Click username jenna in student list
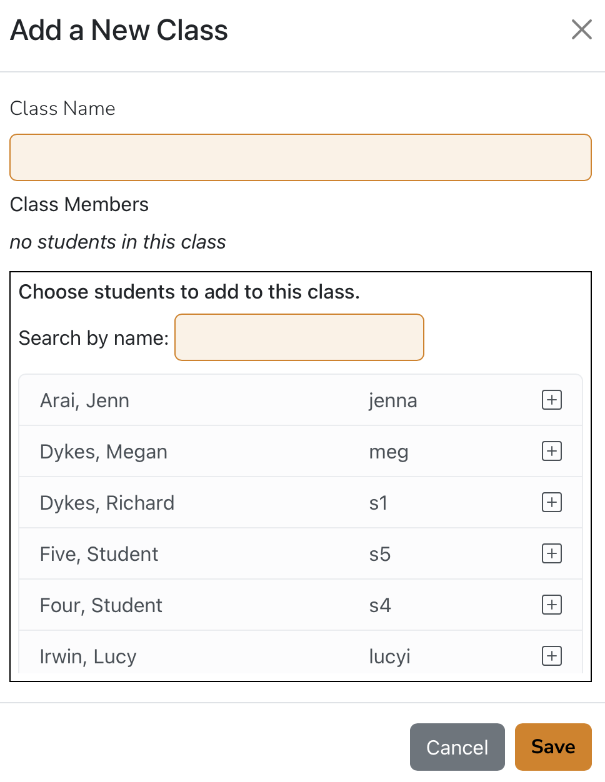605x782 pixels. pos(392,400)
